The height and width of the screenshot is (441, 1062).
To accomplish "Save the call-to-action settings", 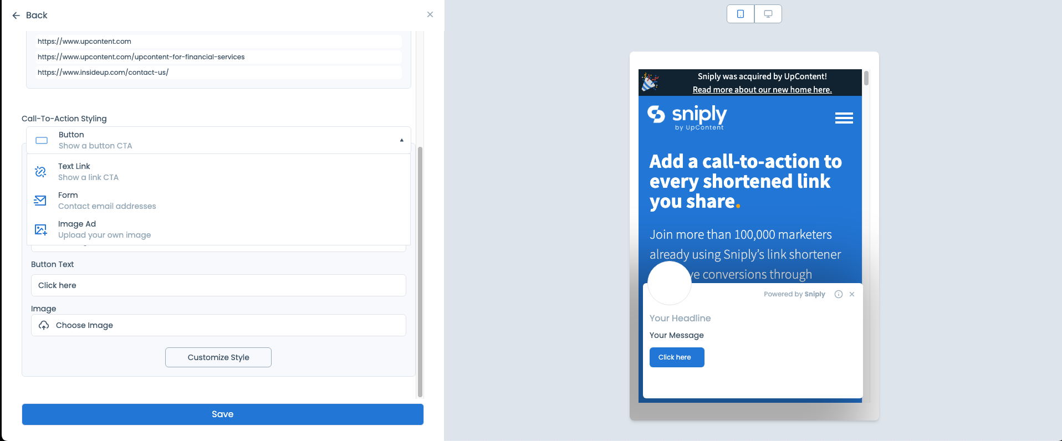I will [x=223, y=414].
